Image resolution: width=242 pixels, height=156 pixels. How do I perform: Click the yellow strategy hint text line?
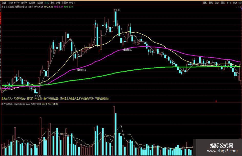coord(55,99)
